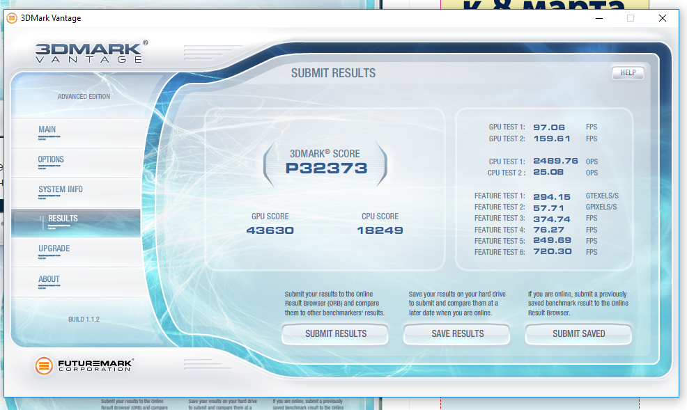Image resolution: width=687 pixels, height=410 pixels.
Task: Minimize the 3DMark Vantage window
Action: [x=599, y=18]
